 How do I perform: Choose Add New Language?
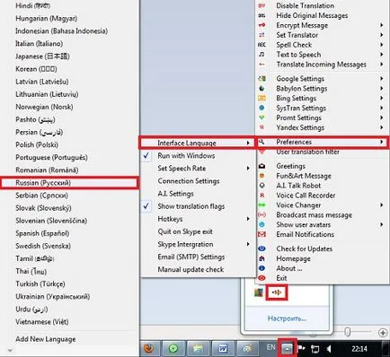click(46, 339)
